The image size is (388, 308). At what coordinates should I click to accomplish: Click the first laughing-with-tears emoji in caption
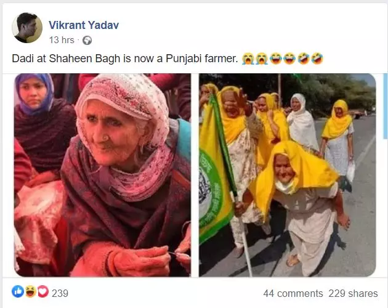coord(276,59)
